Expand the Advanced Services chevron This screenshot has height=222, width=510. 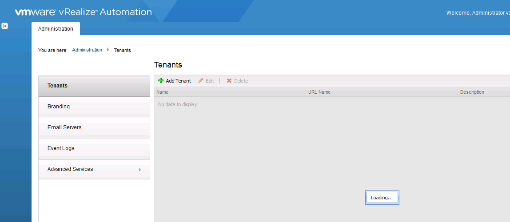[139, 170]
